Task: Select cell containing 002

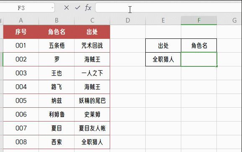Action: [21, 59]
